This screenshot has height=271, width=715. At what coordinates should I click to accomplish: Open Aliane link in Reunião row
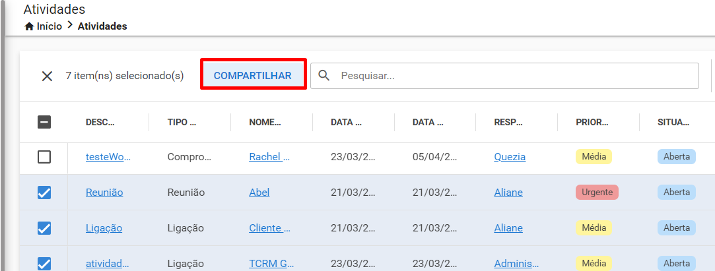point(508,193)
